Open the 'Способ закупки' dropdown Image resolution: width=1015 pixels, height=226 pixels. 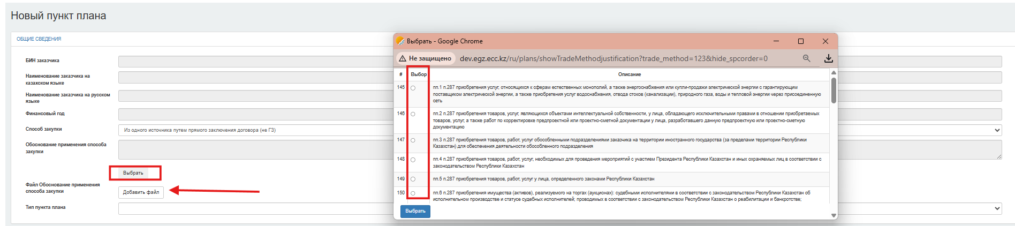point(997,130)
